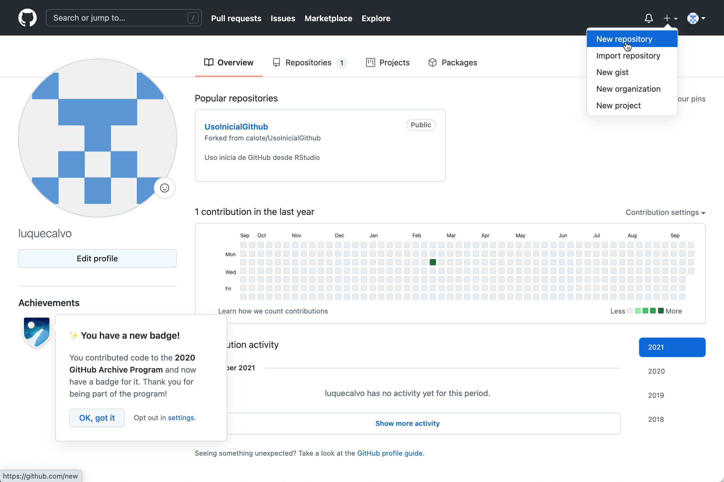The height and width of the screenshot is (482, 724).
Task: Click the Repositories count badge 1
Action: click(x=342, y=63)
